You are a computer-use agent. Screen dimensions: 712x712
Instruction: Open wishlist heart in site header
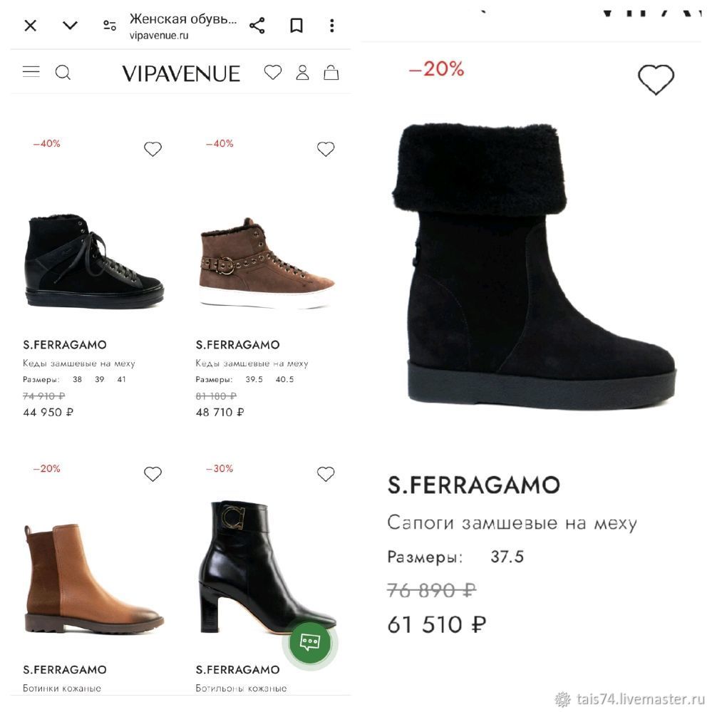click(x=273, y=72)
